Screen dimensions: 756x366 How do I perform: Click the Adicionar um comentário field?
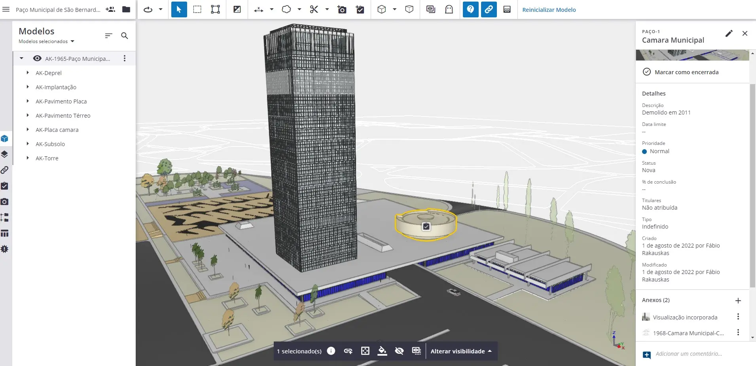[x=688, y=354]
